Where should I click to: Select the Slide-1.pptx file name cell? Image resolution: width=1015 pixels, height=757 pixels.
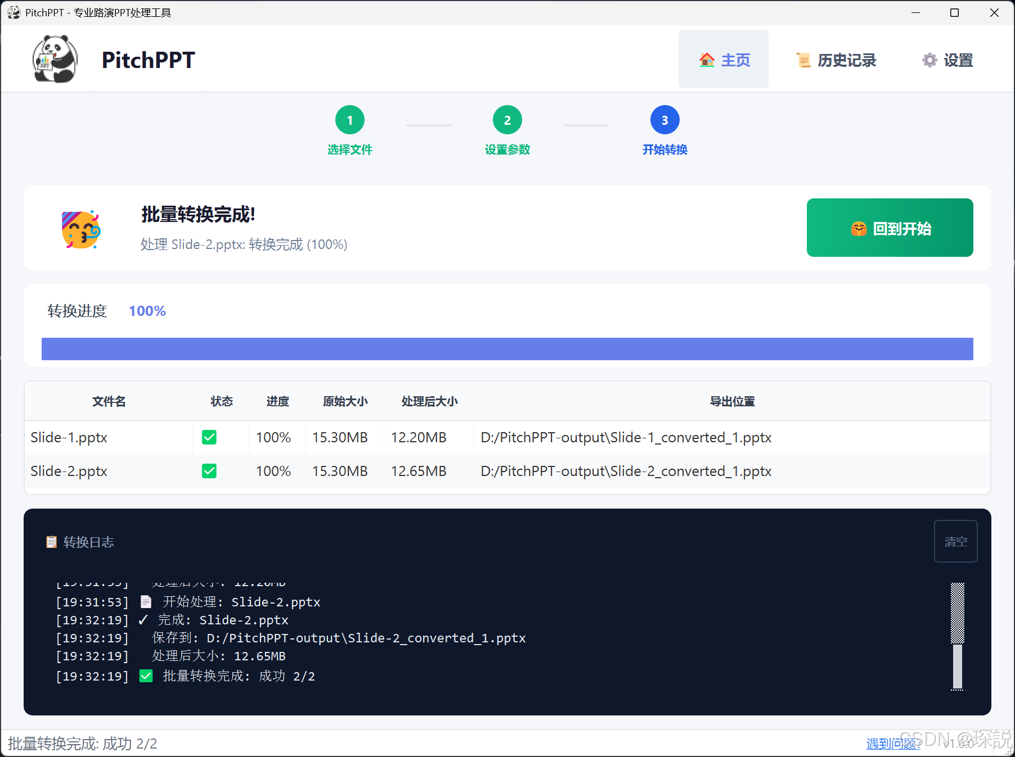pos(109,437)
